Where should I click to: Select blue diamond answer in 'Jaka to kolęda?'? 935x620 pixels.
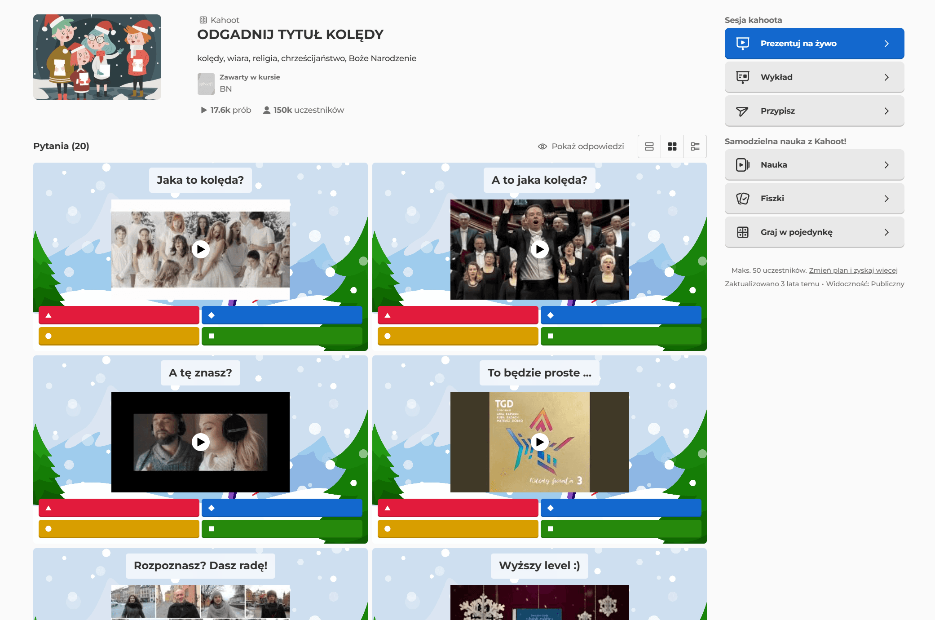pyautogui.click(x=282, y=315)
